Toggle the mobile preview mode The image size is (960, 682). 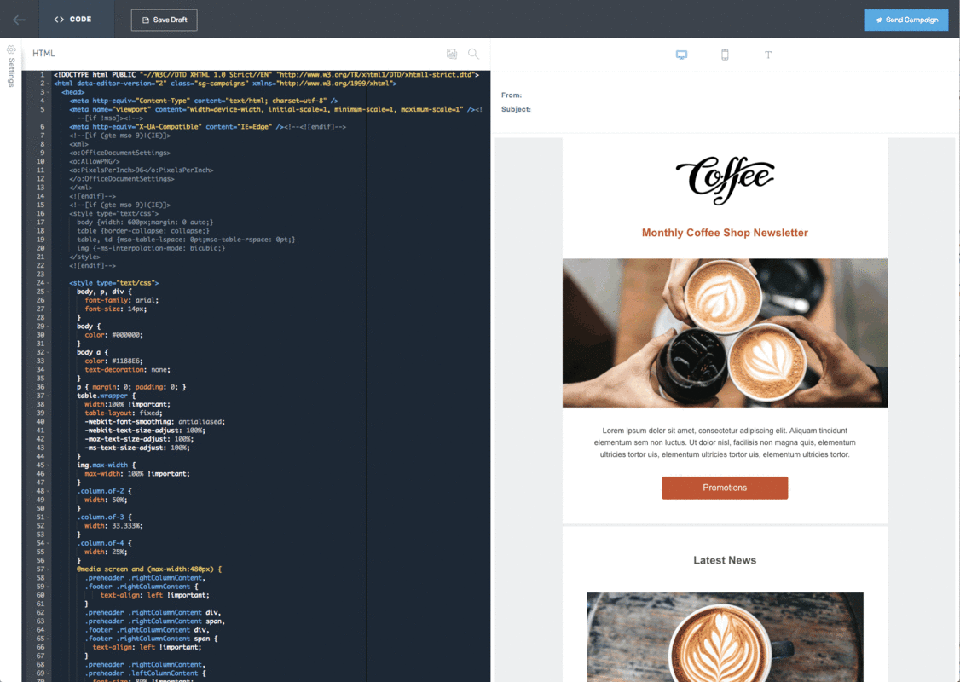(725, 54)
